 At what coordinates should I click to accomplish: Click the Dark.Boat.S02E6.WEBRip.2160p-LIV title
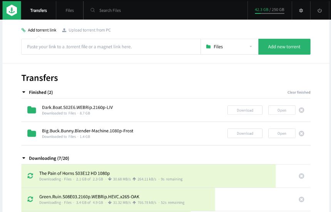point(77,107)
